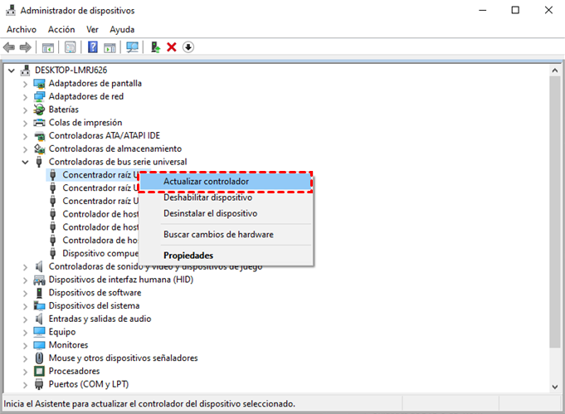Click the blue Help question-mark toolbar icon
Screen dimensions: 565x414
(93, 47)
